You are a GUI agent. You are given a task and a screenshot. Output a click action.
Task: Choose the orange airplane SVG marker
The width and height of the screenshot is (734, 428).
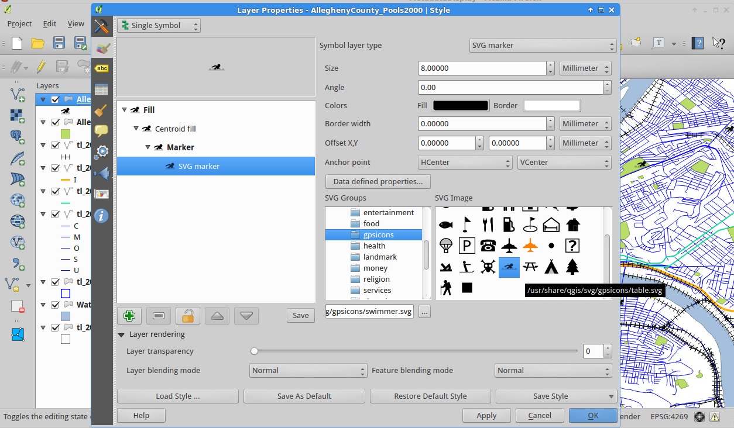tap(530, 246)
